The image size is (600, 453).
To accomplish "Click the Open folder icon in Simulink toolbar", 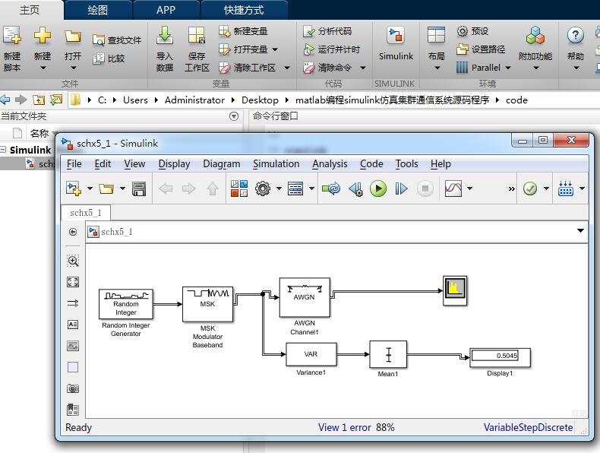I will coord(106,188).
